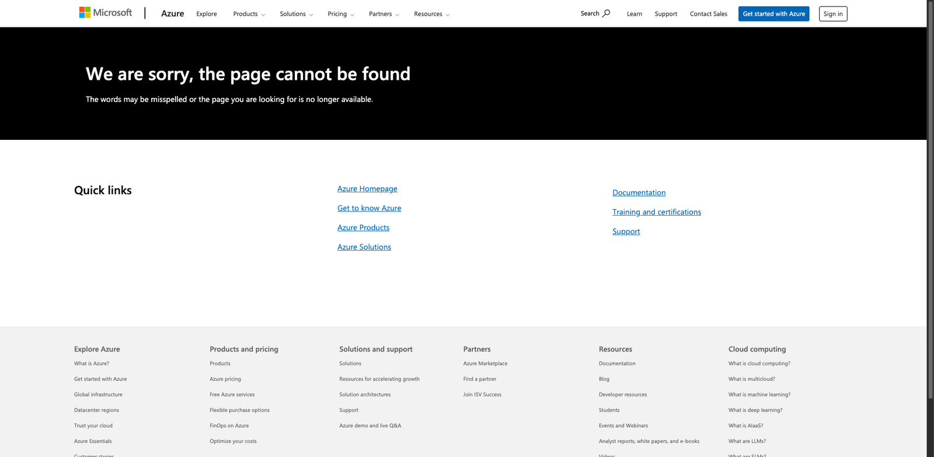Screen dimensions: 934x457
Task: Open footer link FinOps on Azure
Action: [x=229, y=426]
